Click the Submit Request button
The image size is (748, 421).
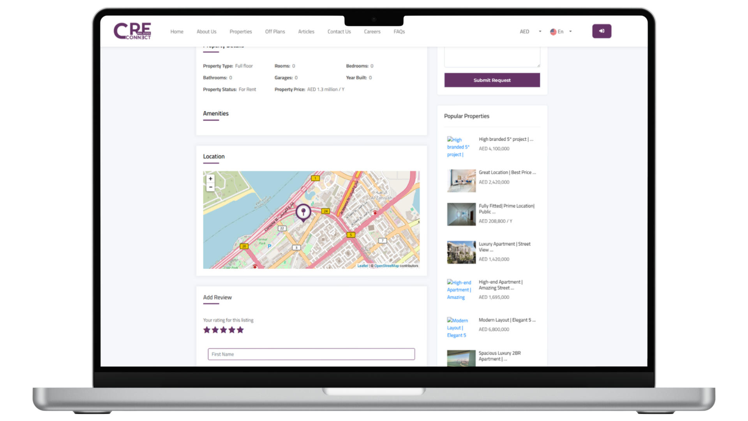pyautogui.click(x=492, y=80)
